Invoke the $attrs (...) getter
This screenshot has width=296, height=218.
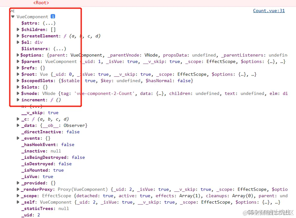click(49, 23)
